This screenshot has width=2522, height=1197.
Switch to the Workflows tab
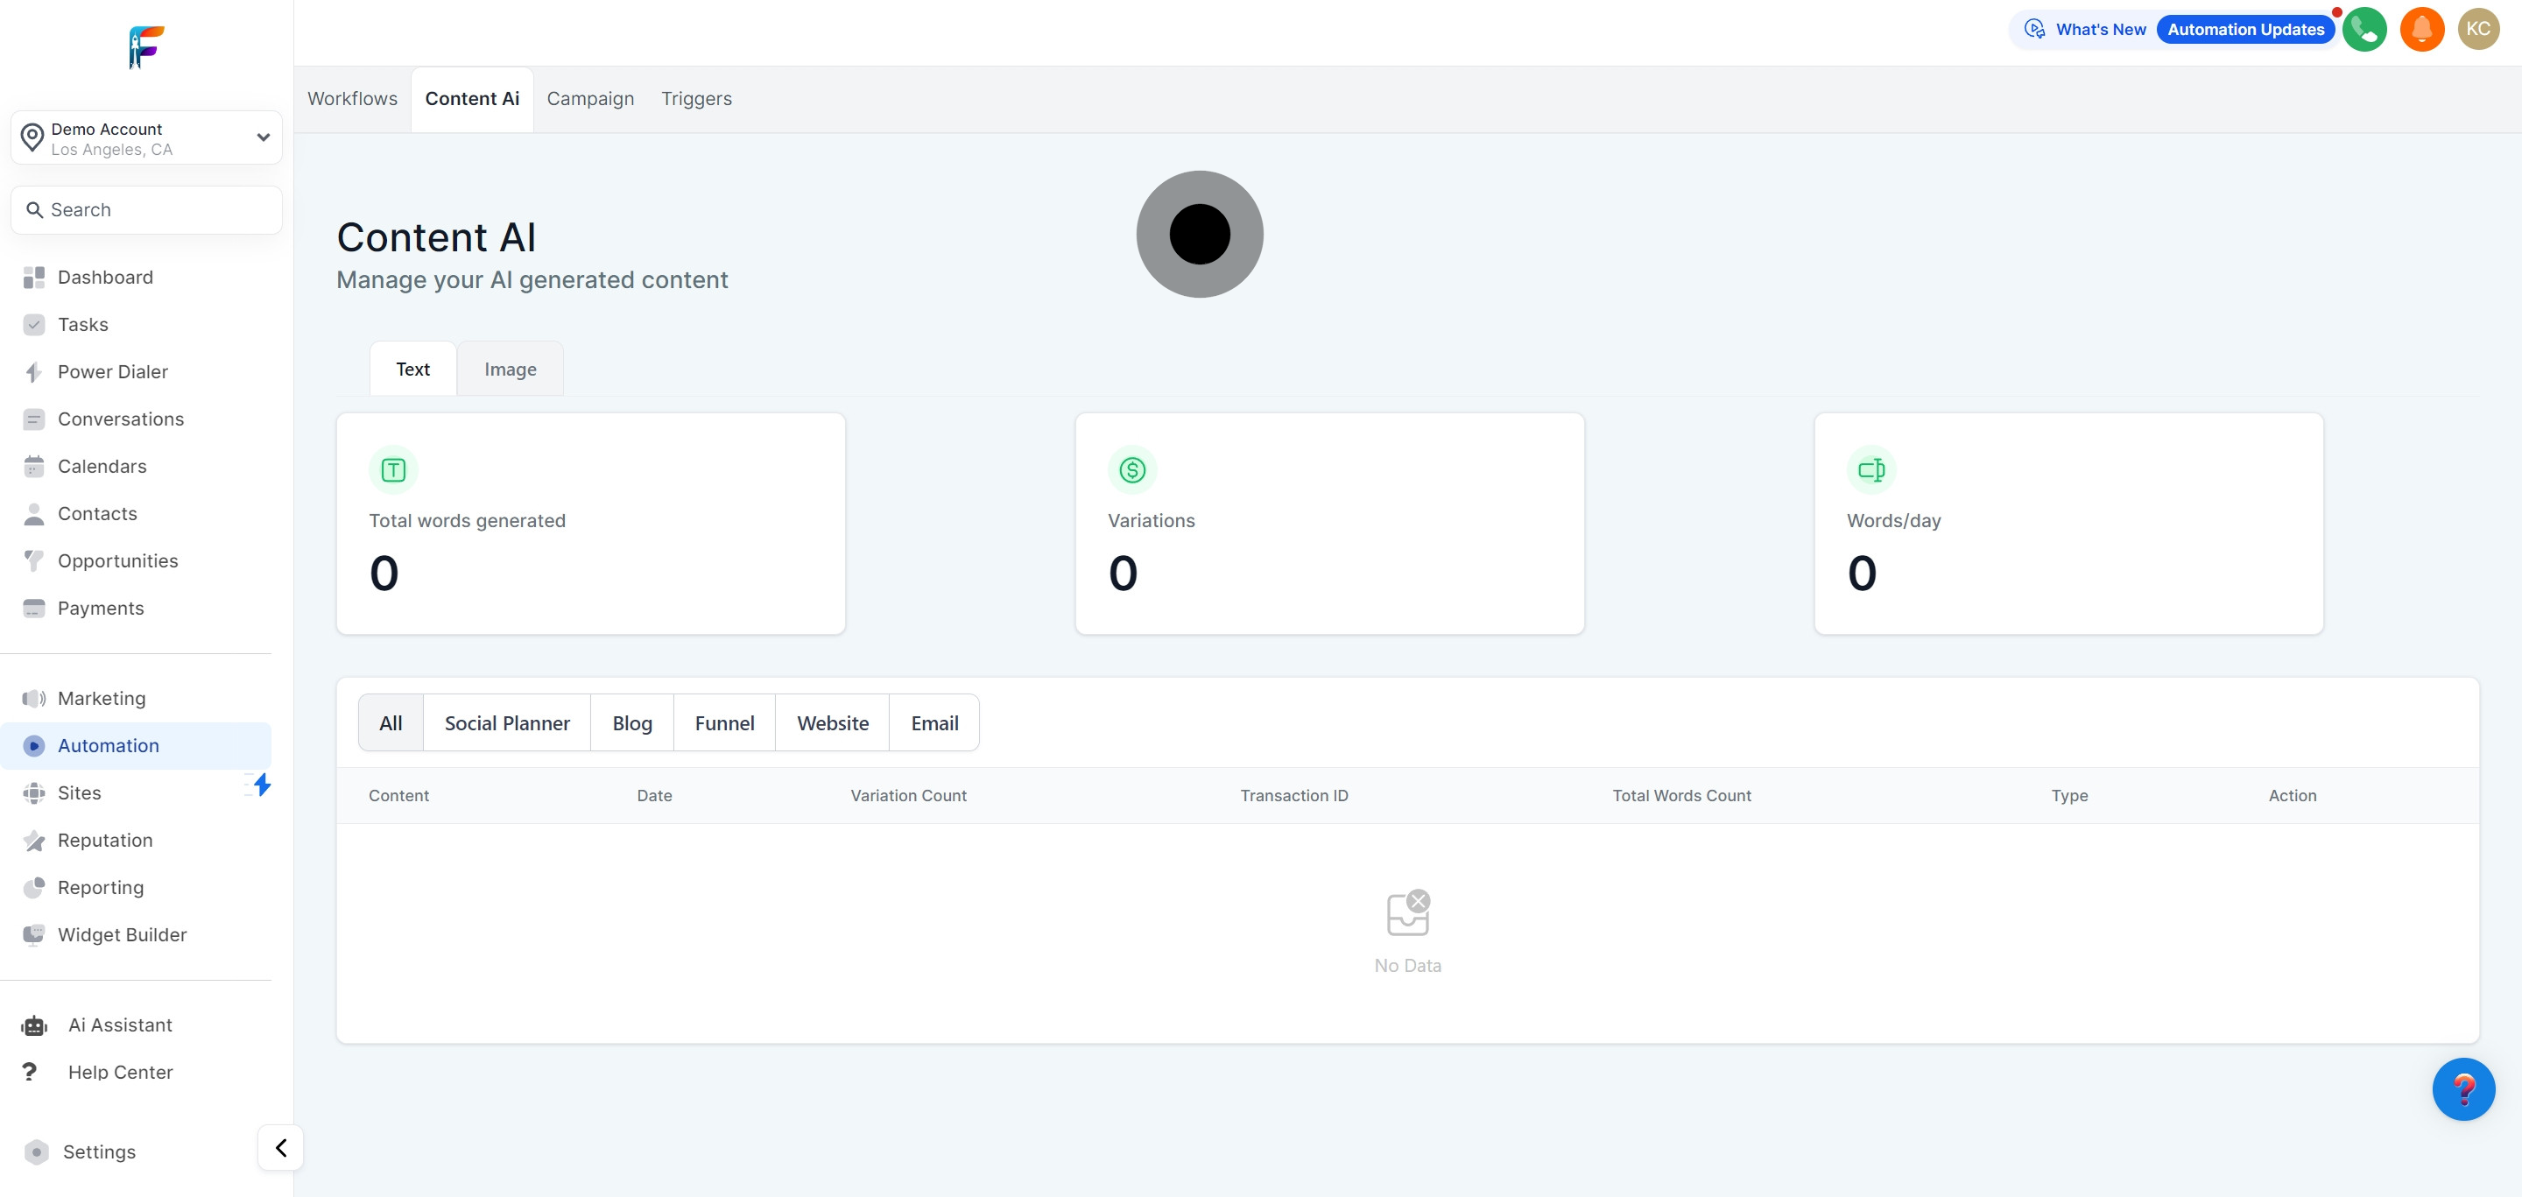tap(352, 99)
